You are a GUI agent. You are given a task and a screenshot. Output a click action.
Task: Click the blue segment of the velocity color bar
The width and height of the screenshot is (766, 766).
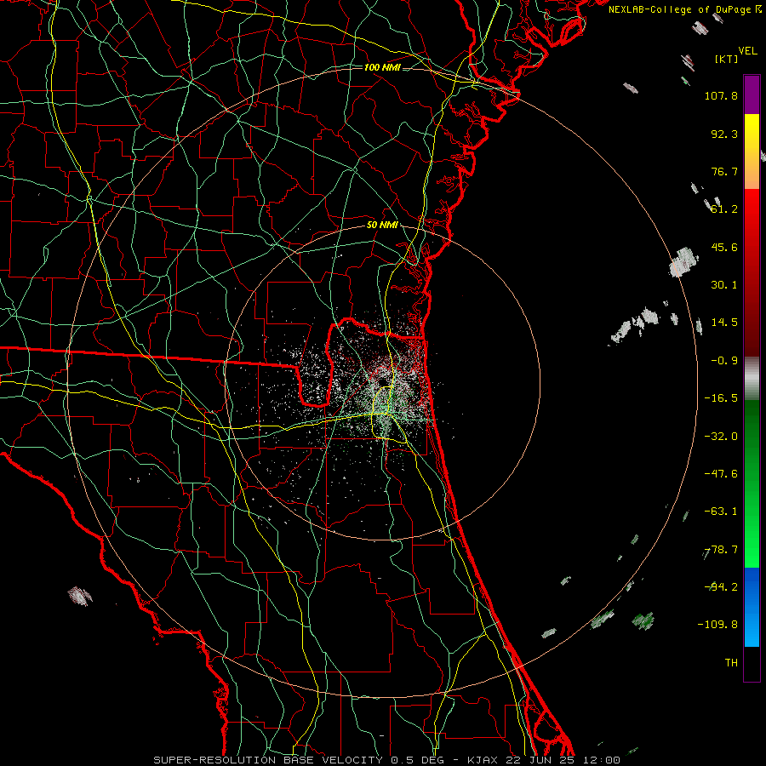point(752,607)
